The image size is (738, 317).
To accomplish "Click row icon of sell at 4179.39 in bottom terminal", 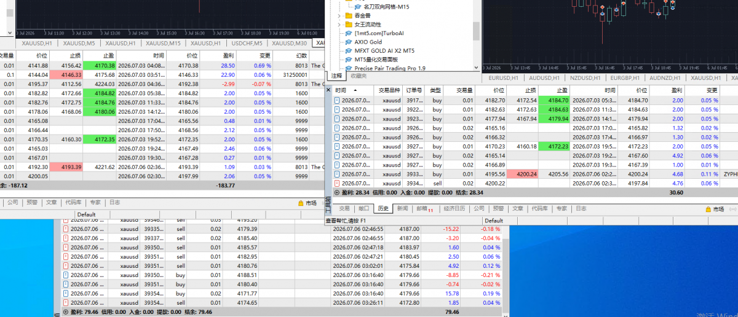I will pos(66,229).
